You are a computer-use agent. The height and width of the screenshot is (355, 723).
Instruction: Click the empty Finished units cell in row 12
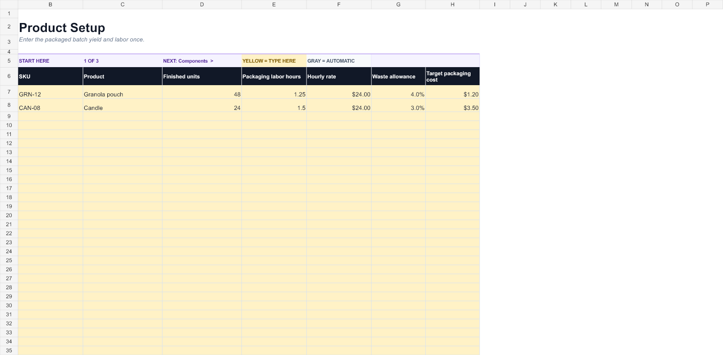click(x=202, y=143)
